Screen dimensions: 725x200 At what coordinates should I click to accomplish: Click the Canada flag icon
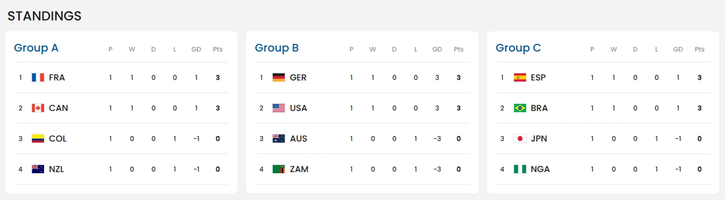tap(38, 108)
